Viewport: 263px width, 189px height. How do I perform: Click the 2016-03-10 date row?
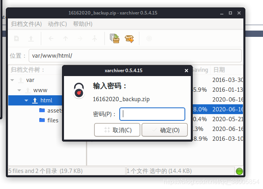[228, 139]
